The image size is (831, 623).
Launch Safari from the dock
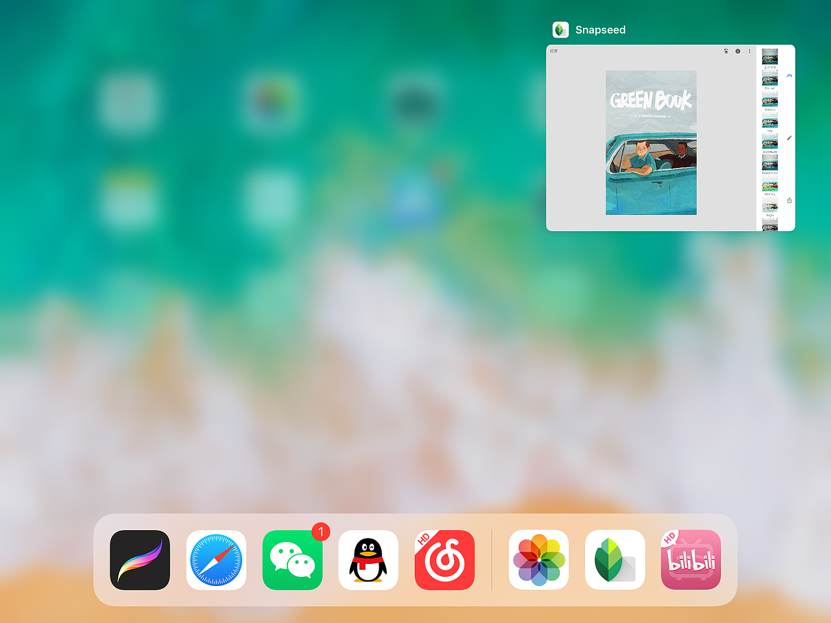click(x=216, y=560)
